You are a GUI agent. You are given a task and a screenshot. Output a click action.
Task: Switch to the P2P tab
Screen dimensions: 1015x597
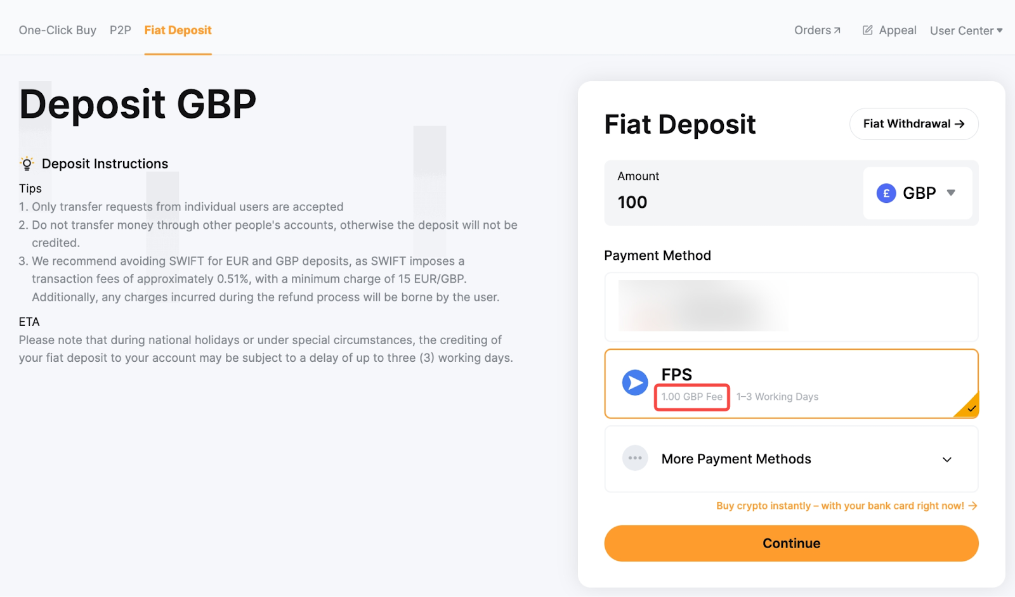click(x=121, y=30)
